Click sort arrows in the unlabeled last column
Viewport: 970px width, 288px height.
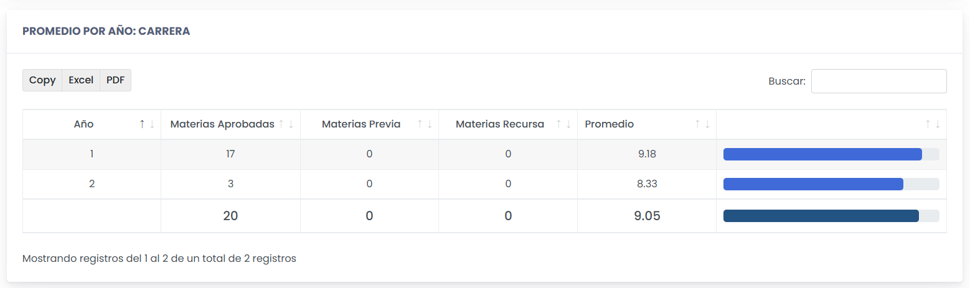click(933, 124)
